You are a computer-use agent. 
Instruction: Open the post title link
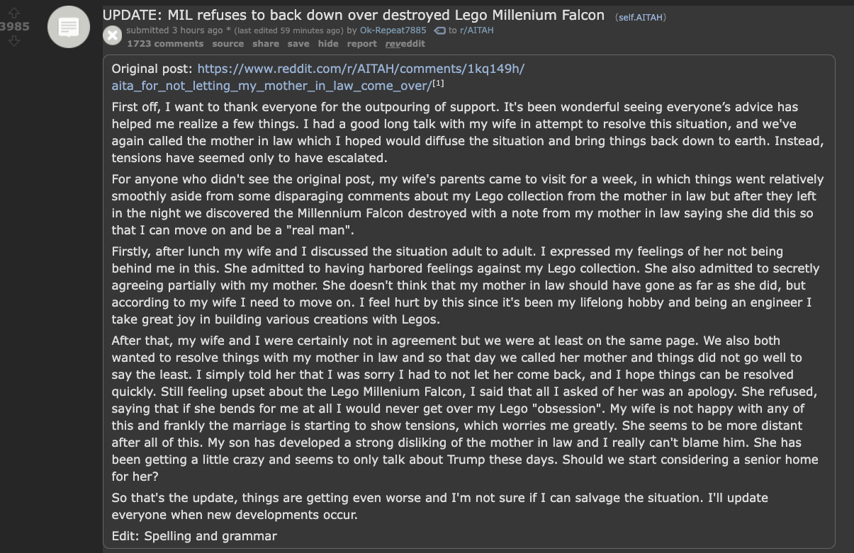tap(354, 15)
